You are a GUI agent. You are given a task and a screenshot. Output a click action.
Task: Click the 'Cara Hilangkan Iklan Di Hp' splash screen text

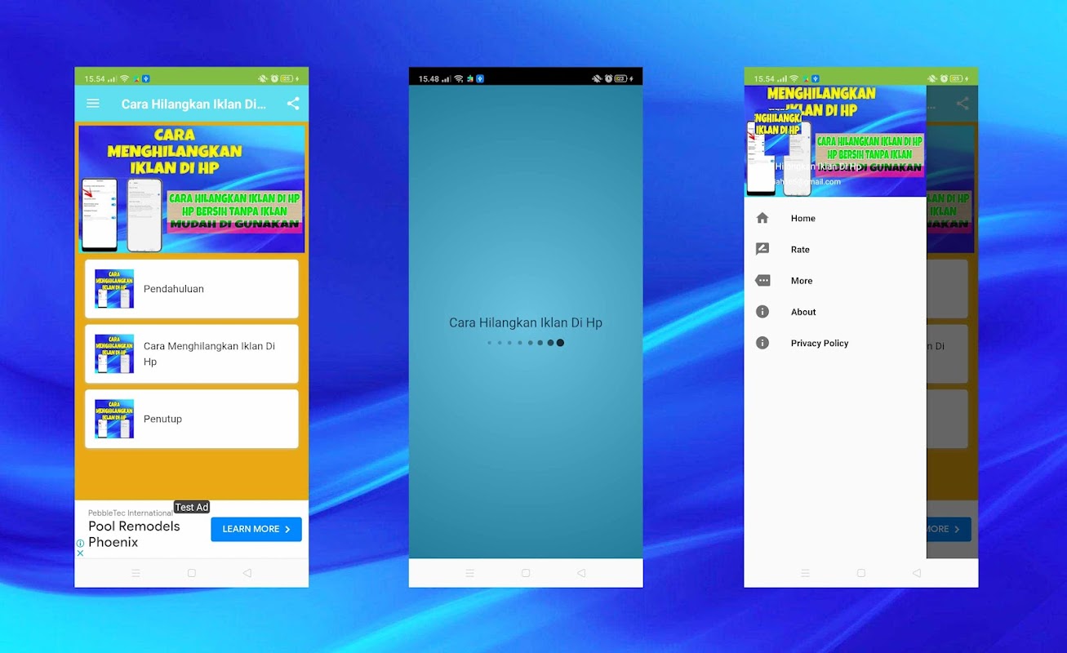point(526,323)
